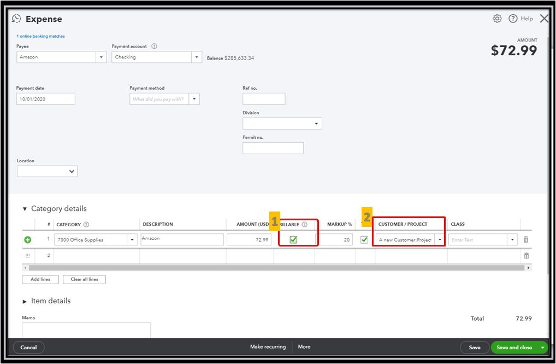Close the Expense form with the X
Image resolution: width=556 pixels, height=364 pixels.
pos(544,19)
